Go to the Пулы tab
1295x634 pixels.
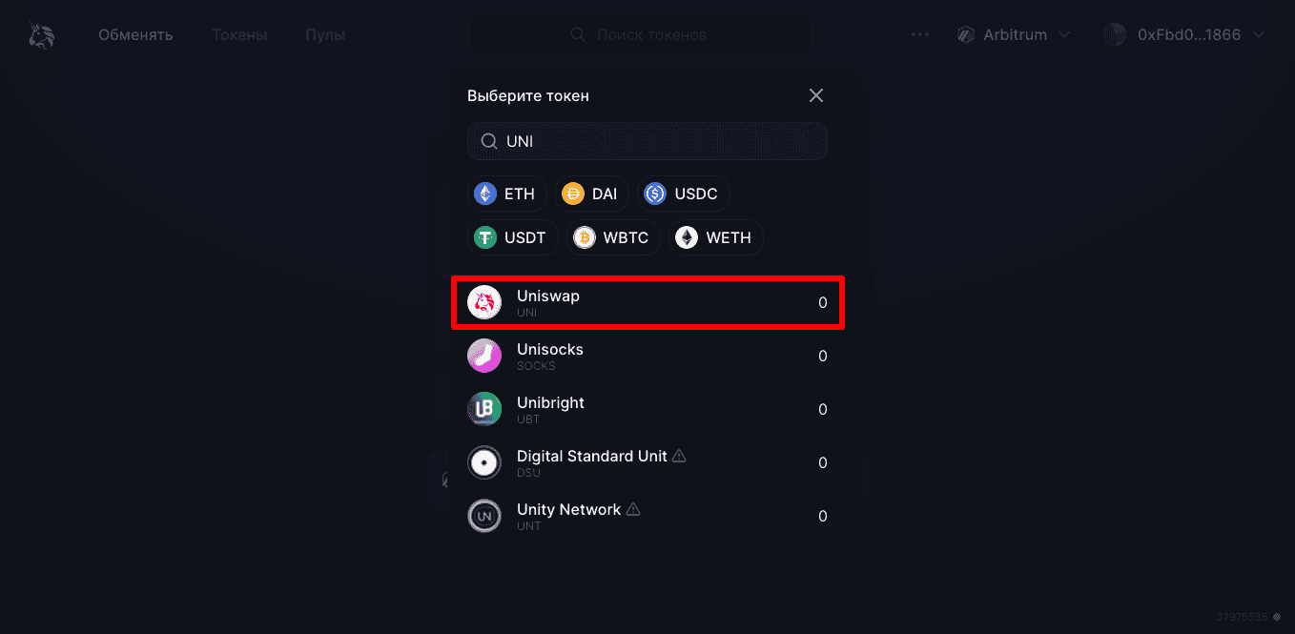click(x=325, y=35)
